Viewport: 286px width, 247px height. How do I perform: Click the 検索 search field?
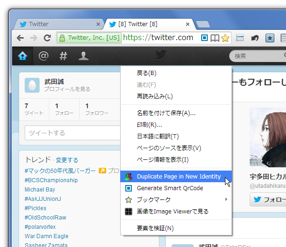point(257,56)
